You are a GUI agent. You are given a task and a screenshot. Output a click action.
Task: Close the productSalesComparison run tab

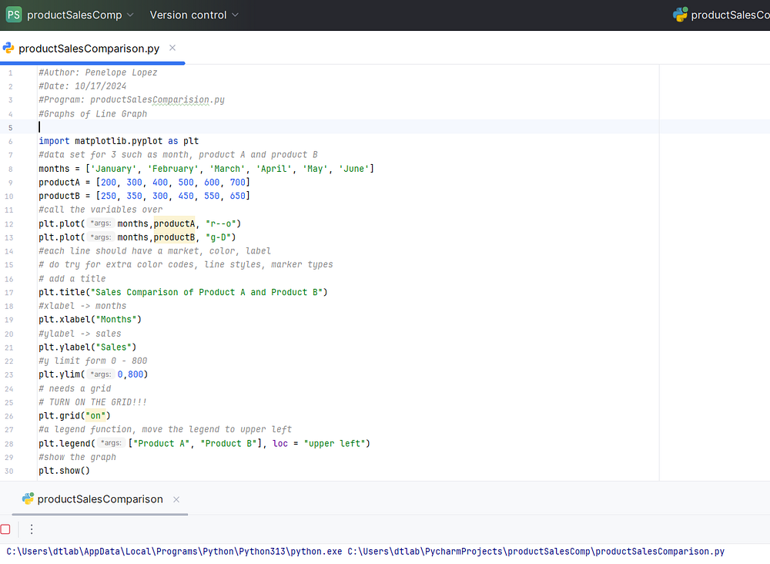pyautogui.click(x=176, y=499)
